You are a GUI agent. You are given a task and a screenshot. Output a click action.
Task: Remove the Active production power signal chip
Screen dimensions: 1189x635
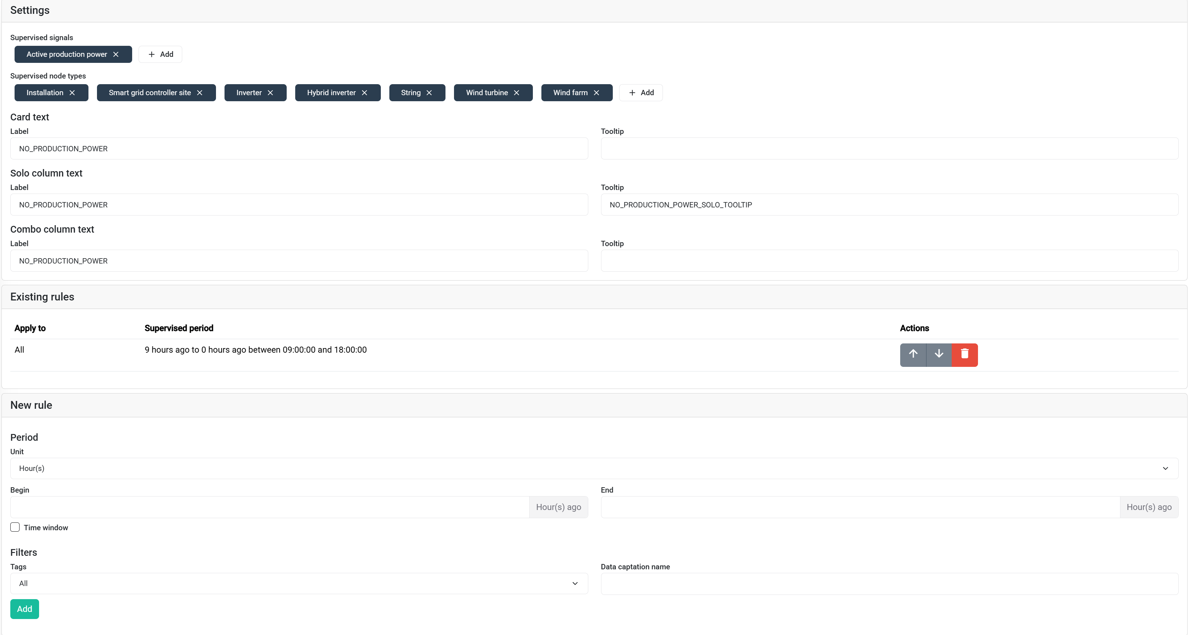[x=116, y=54]
